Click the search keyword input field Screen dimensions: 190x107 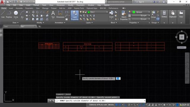tap(119, 2)
